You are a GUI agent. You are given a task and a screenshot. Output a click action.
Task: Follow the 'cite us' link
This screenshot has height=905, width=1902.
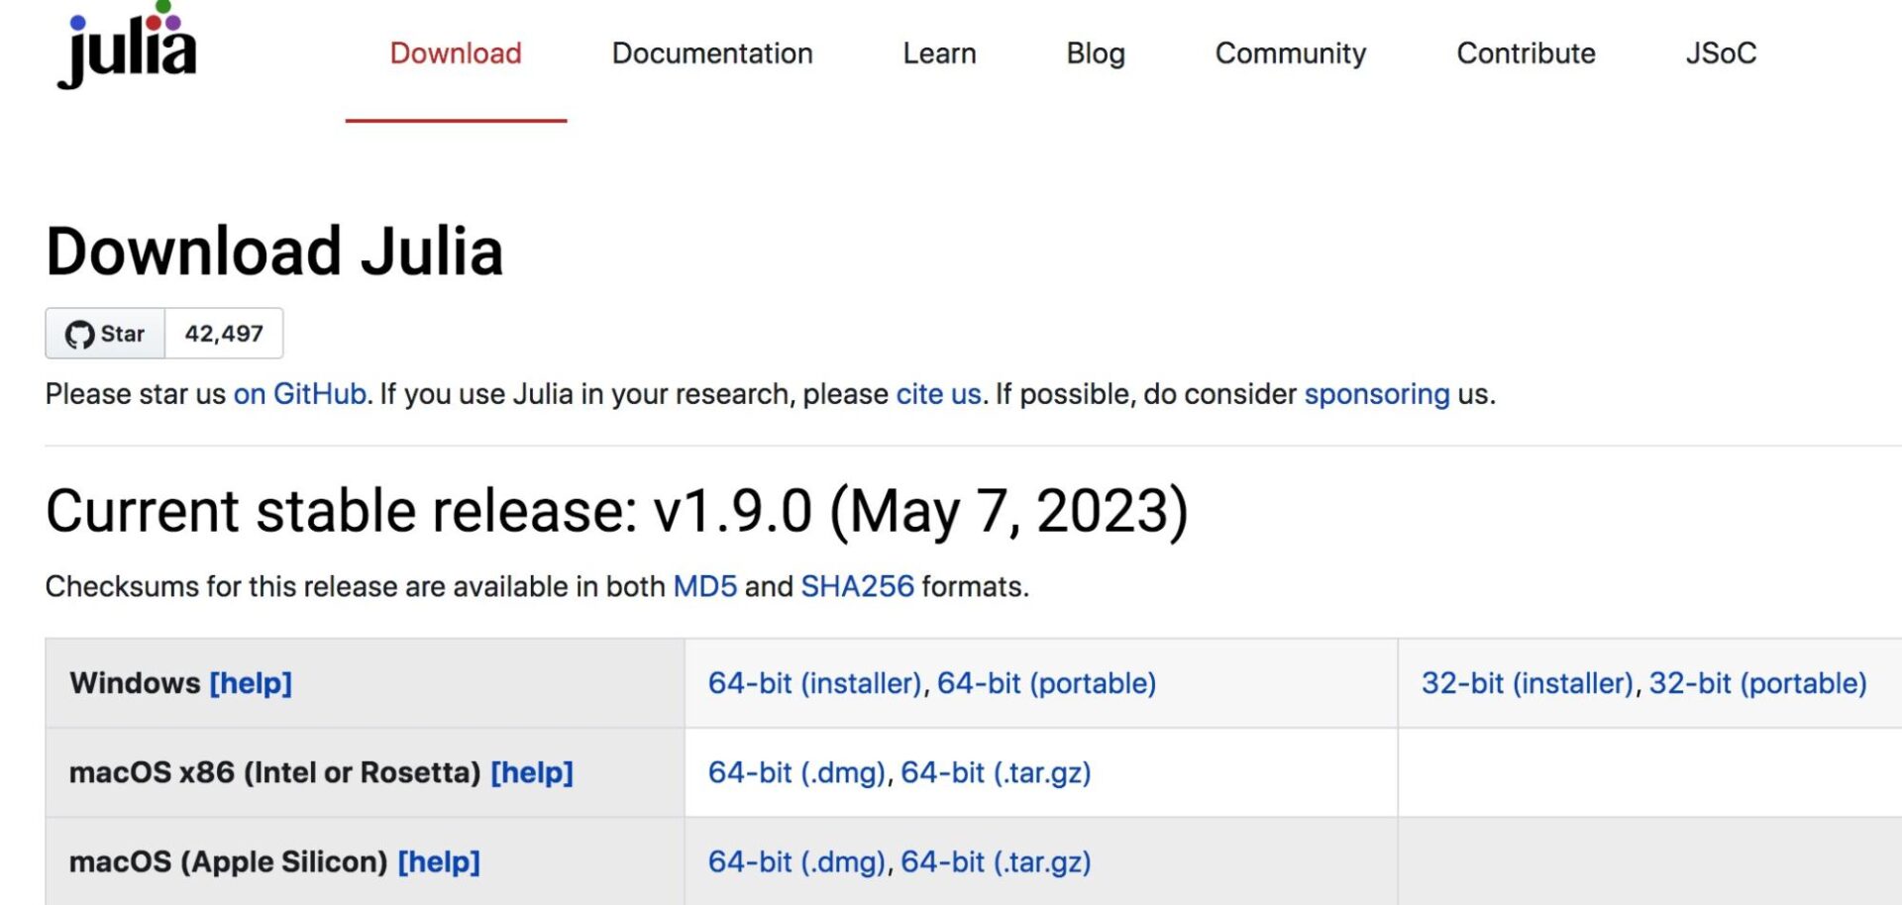pyautogui.click(x=938, y=394)
